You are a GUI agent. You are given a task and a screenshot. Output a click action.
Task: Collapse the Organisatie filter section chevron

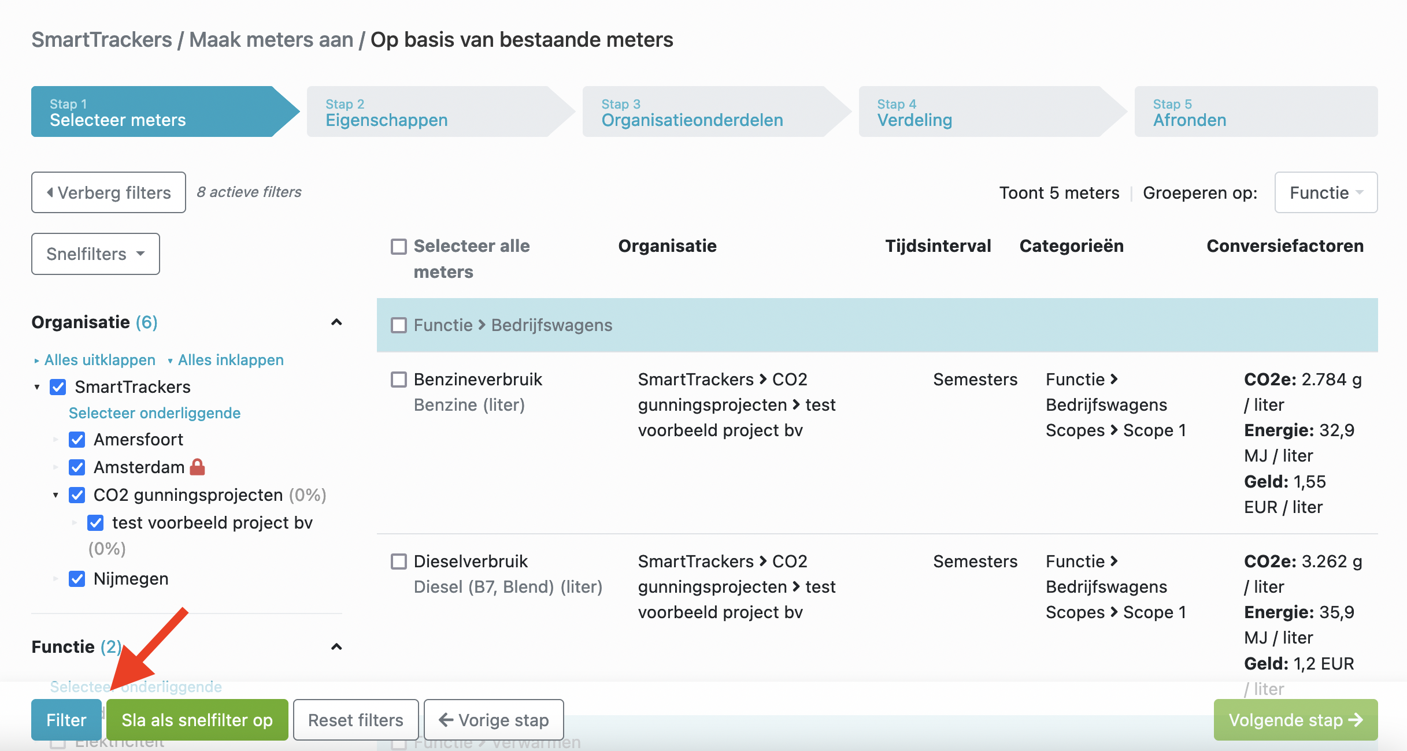[336, 322]
